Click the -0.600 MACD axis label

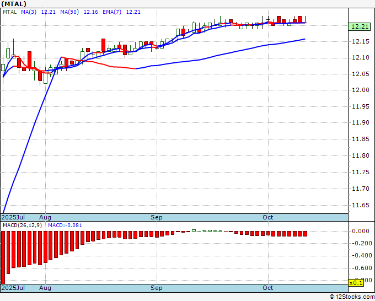362,268
